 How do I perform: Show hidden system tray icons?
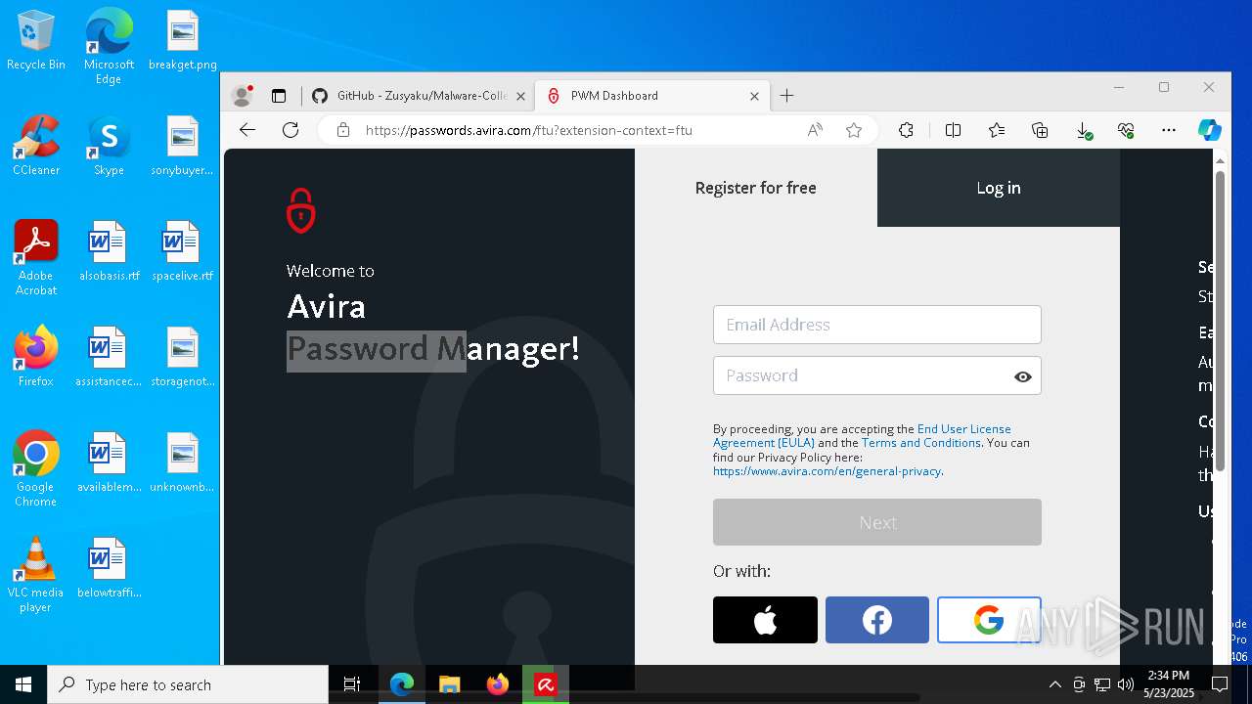point(1054,684)
